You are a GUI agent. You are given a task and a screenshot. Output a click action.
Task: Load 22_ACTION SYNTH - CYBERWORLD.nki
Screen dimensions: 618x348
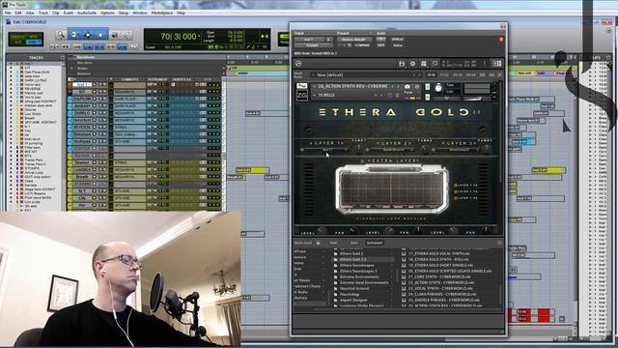[440, 283]
